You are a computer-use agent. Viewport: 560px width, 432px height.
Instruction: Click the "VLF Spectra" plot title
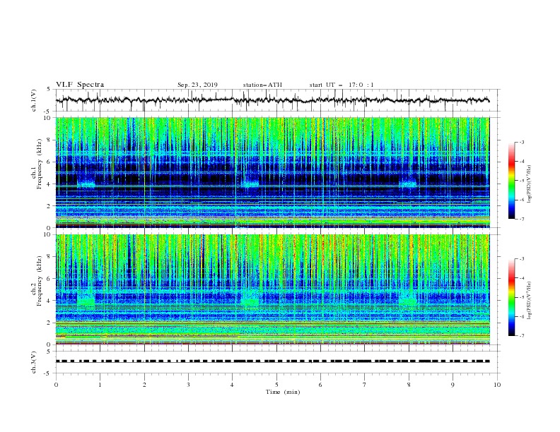point(80,85)
